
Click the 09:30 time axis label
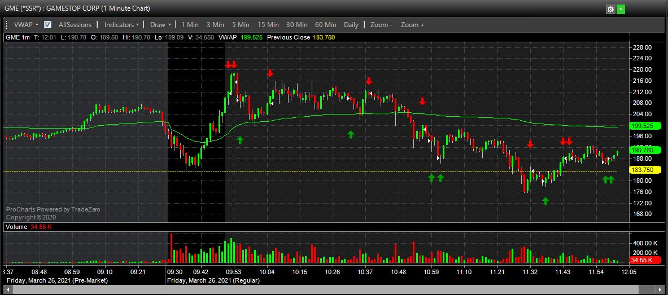(174, 271)
